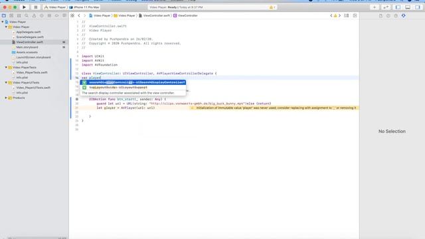Open the Breakpoint navigator
Screen dimensions: 425x239
pyautogui.click(x=56, y=16)
